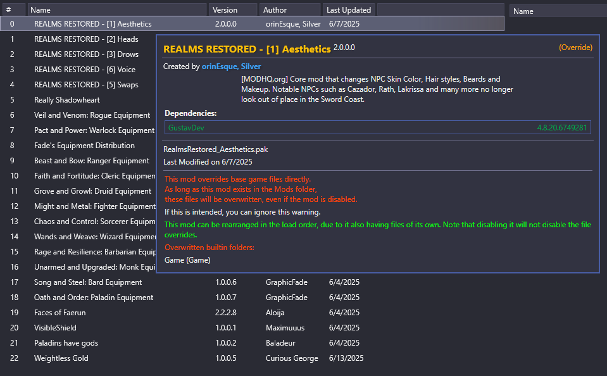Click the 6/4/2025 date for Faces of Faerun

pyautogui.click(x=344, y=312)
